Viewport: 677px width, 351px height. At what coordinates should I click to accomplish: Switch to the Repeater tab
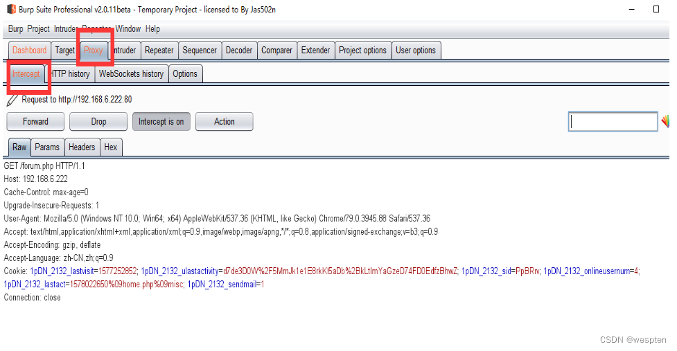pyautogui.click(x=159, y=50)
